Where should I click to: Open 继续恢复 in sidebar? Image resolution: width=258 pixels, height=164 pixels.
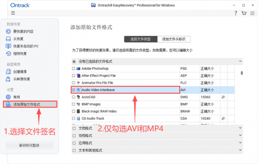click(20, 53)
